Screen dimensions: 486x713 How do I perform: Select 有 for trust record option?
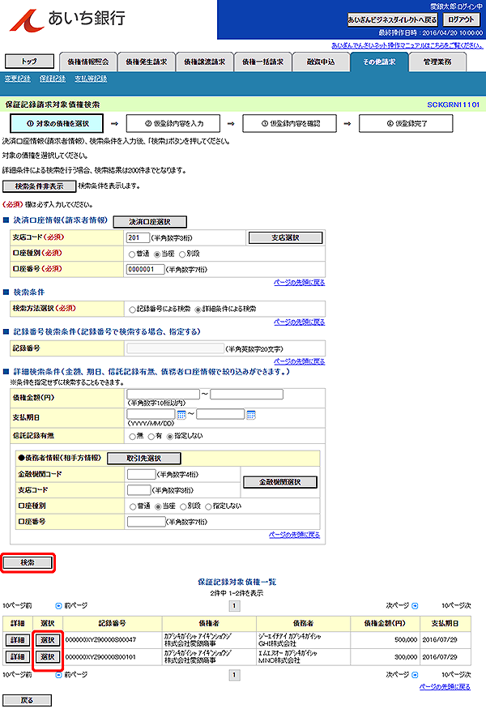point(153,435)
